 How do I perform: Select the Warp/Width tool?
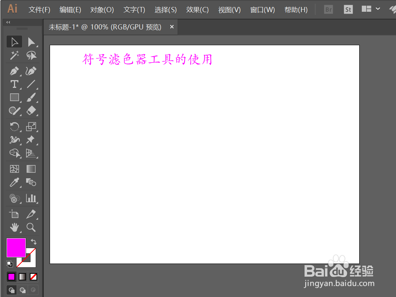(14, 140)
